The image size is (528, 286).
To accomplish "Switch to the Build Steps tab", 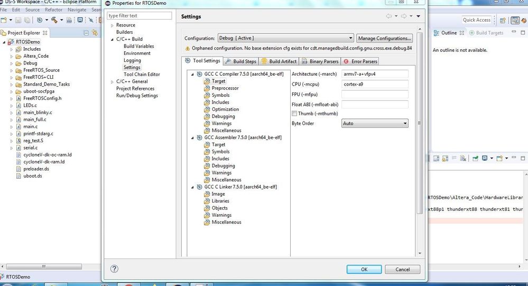I will (241, 61).
